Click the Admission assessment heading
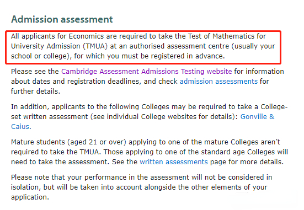Viewport: 304px width, 210px height. [x=62, y=19]
